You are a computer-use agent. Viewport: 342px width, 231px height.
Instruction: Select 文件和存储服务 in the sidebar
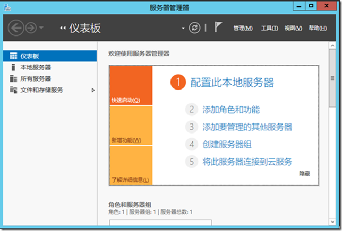(50, 90)
